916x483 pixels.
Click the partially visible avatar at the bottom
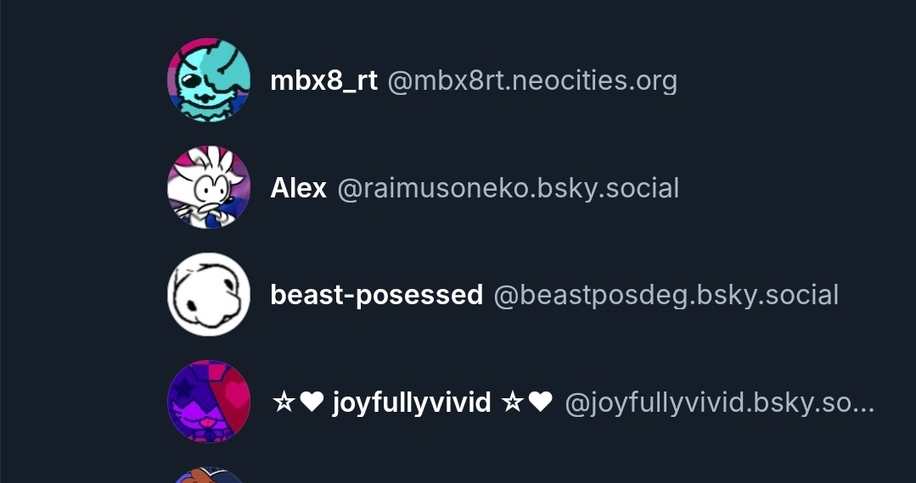point(209,475)
